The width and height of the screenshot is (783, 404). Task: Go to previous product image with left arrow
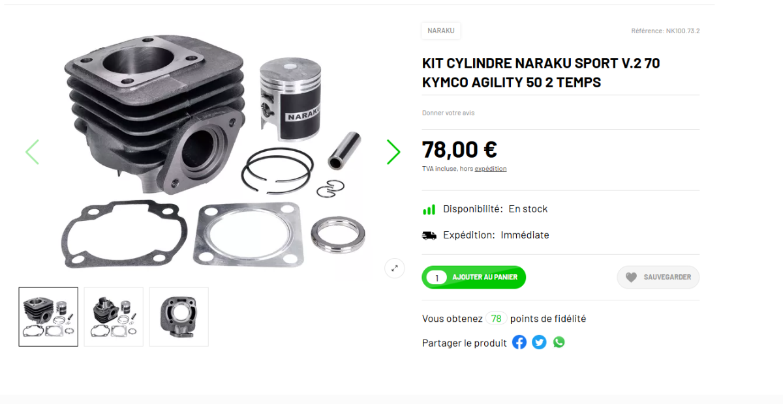(x=32, y=152)
